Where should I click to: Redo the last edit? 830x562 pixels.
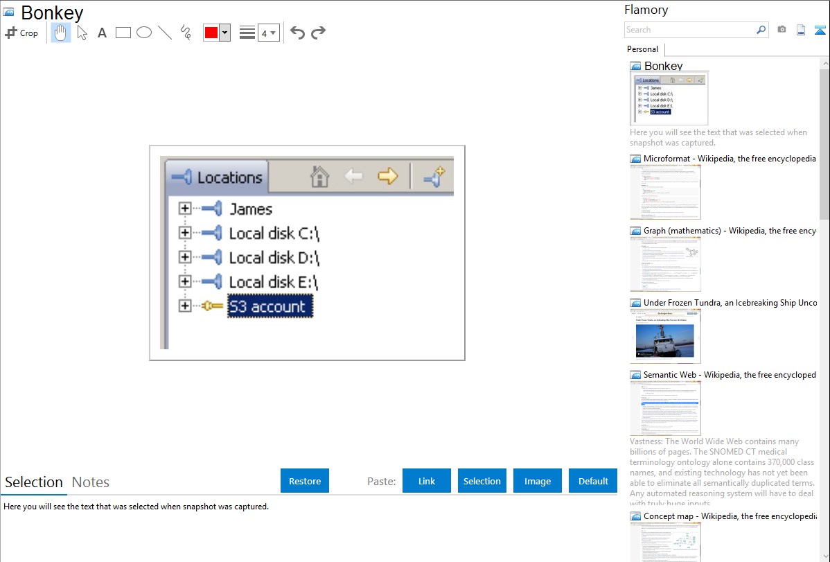tap(318, 33)
